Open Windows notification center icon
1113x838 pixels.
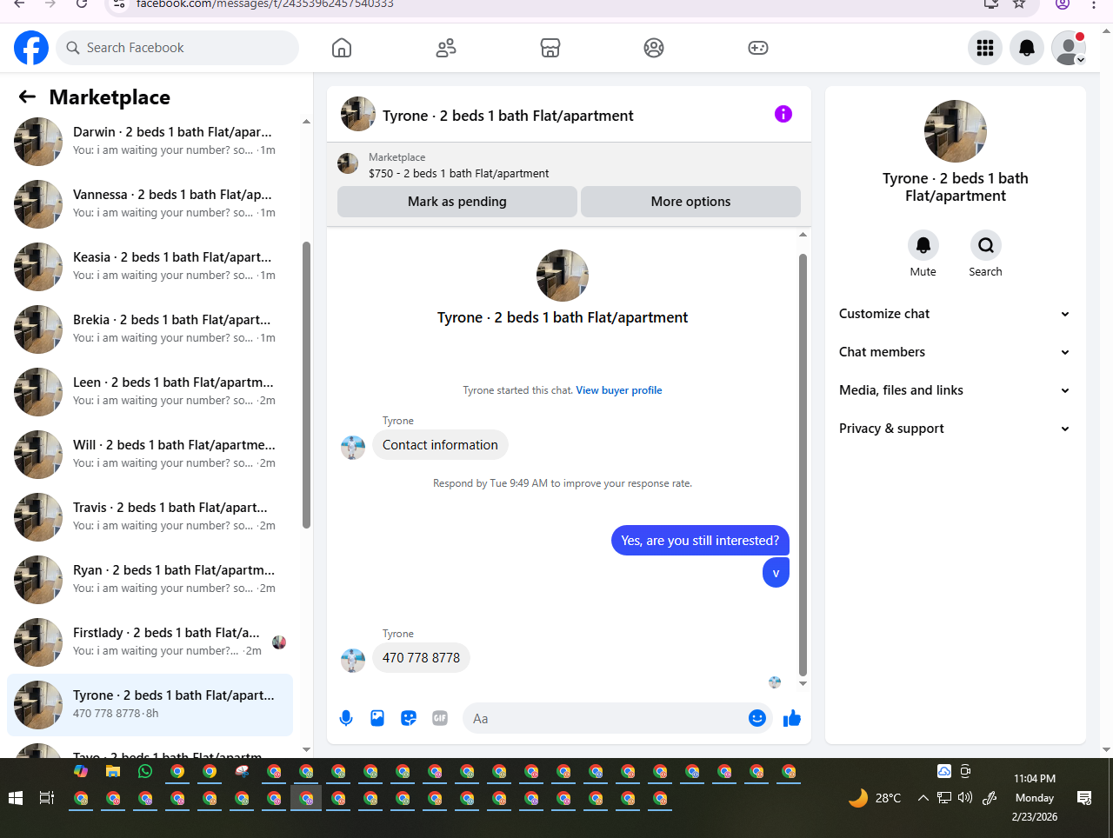coord(1084,798)
